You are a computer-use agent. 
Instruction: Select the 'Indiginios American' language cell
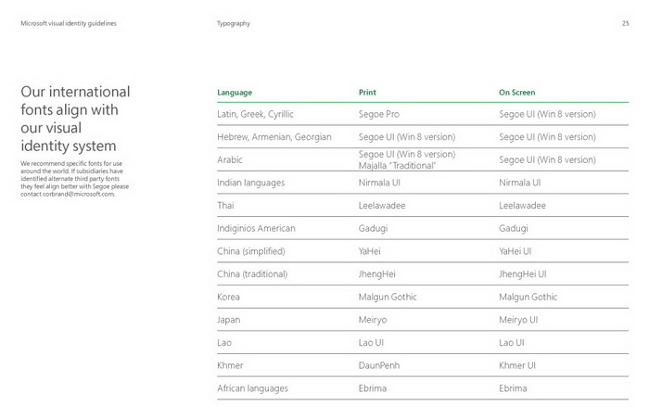pyautogui.click(x=256, y=228)
